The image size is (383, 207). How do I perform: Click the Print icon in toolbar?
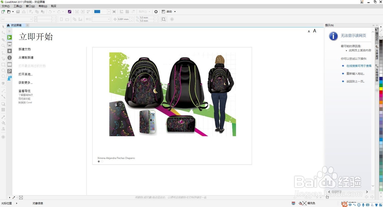(24, 12)
